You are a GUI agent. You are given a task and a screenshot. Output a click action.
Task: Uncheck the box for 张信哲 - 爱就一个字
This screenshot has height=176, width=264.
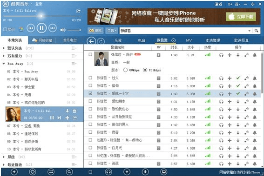coord(90,93)
